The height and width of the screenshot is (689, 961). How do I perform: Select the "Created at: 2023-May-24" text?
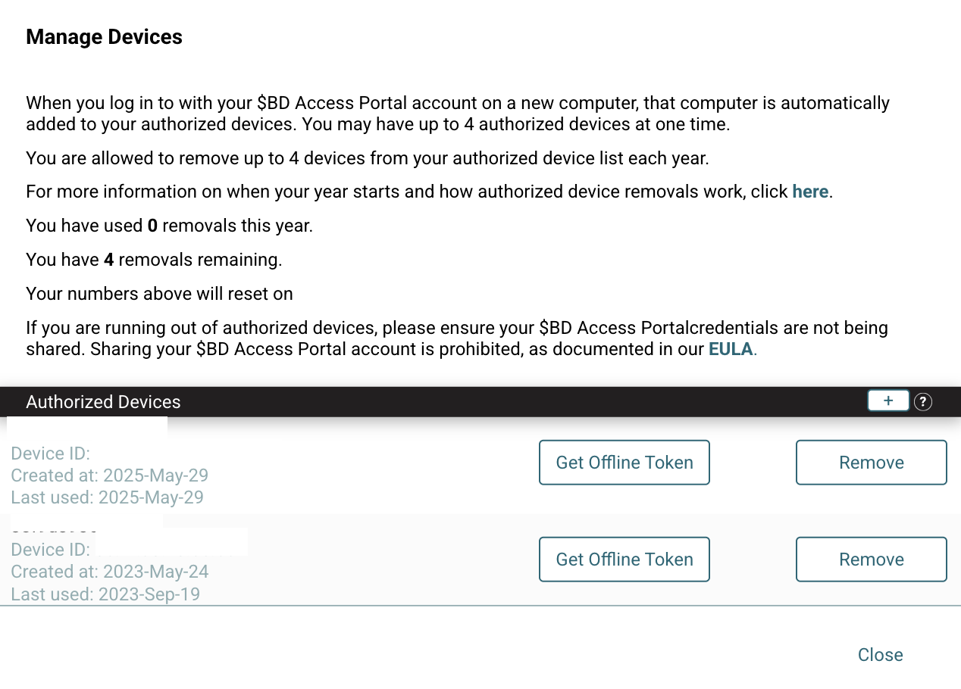point(109,572)
